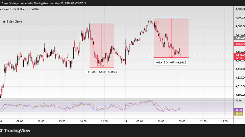Select the red price range box above -51.655

point(102,45)
